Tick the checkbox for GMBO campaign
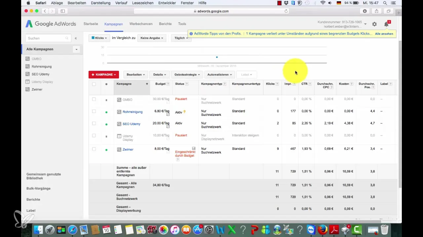The width and height of the screenshot is (423, 237). [94, 99]
